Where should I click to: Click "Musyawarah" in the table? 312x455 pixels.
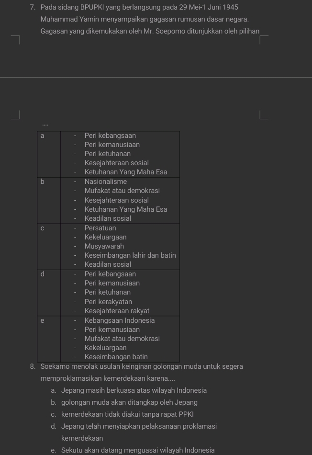pos(104,246)
